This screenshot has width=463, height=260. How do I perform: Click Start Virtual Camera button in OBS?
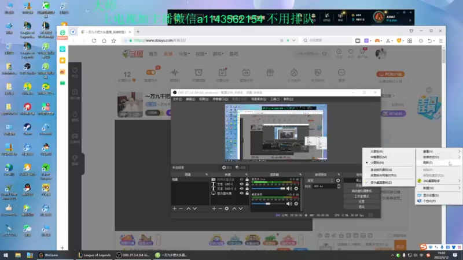(361, 191)
